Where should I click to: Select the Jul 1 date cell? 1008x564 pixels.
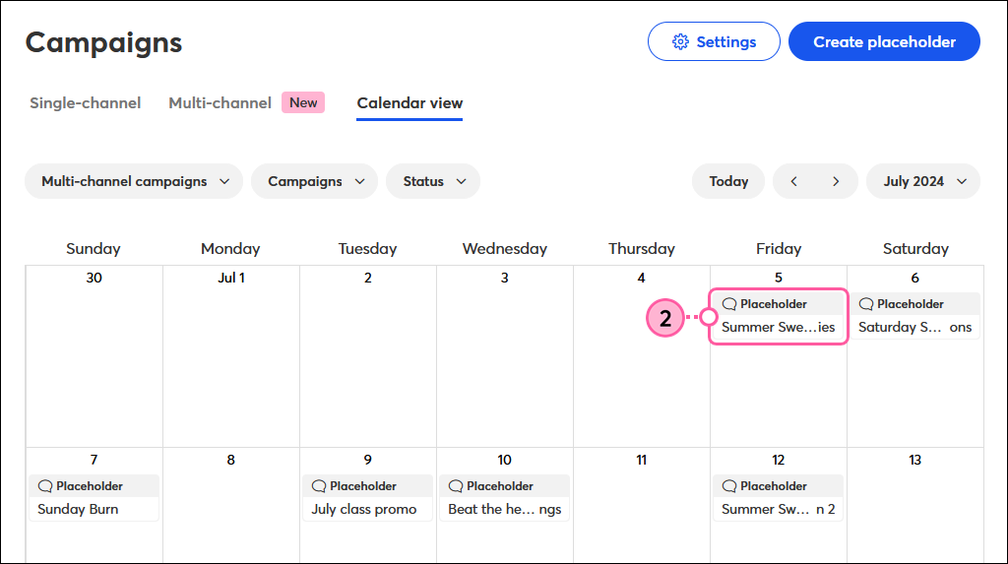[230, 356]
